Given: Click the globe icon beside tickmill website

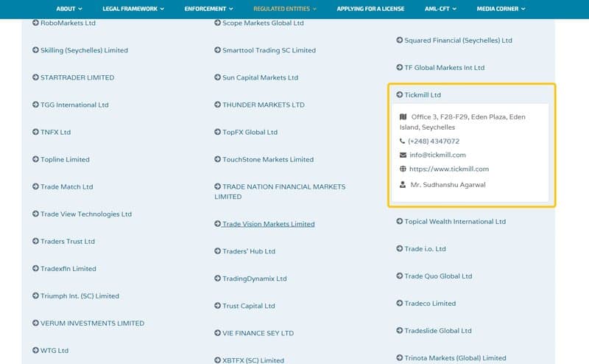Looking at the screenshot, I should click(x=403, y=169).
